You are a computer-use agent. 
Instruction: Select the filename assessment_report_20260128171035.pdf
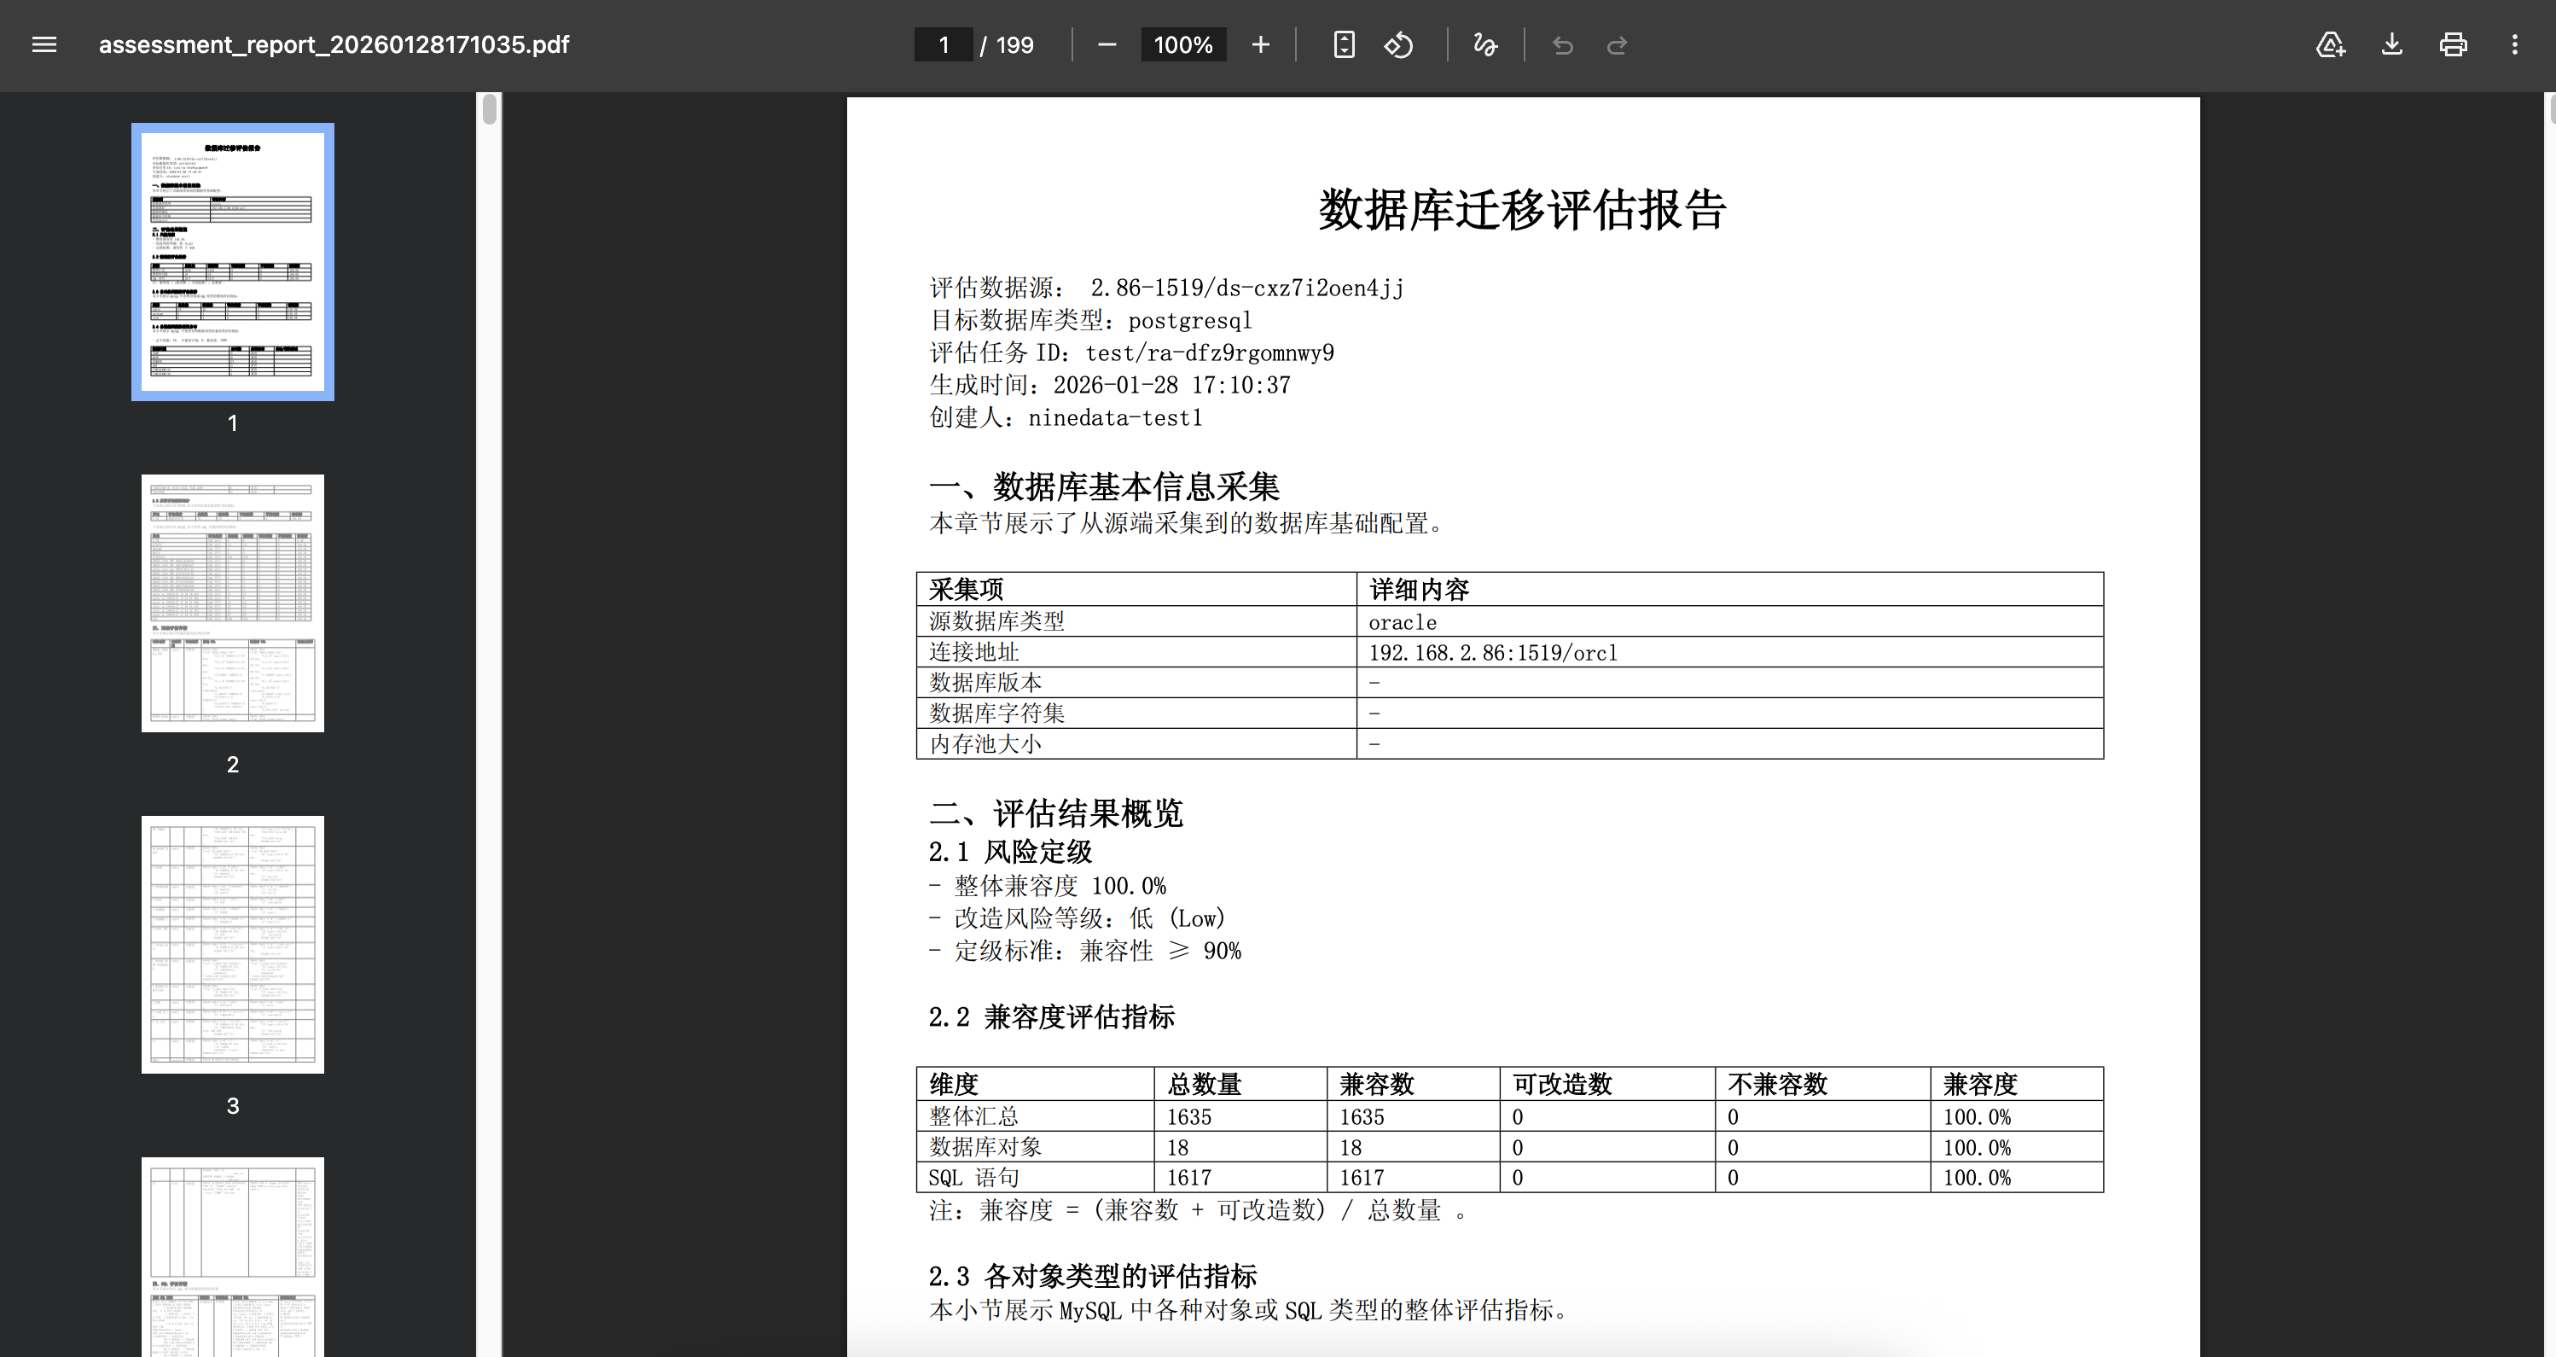pos(334,44)
